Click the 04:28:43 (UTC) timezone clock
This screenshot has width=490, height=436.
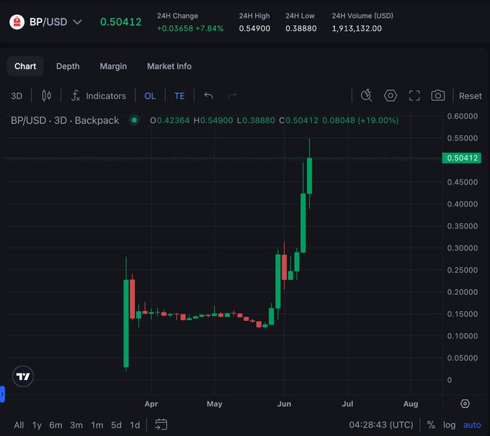coord(381,424)
